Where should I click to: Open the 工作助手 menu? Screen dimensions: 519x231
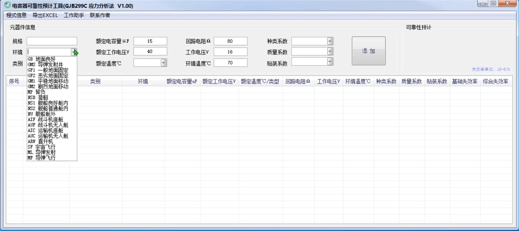pyautogui.click(x=74, y=15)
